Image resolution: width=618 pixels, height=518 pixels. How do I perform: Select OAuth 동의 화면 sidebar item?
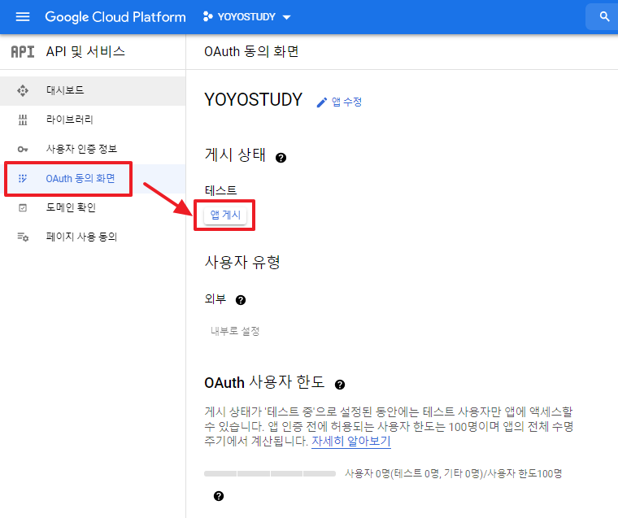93,179
